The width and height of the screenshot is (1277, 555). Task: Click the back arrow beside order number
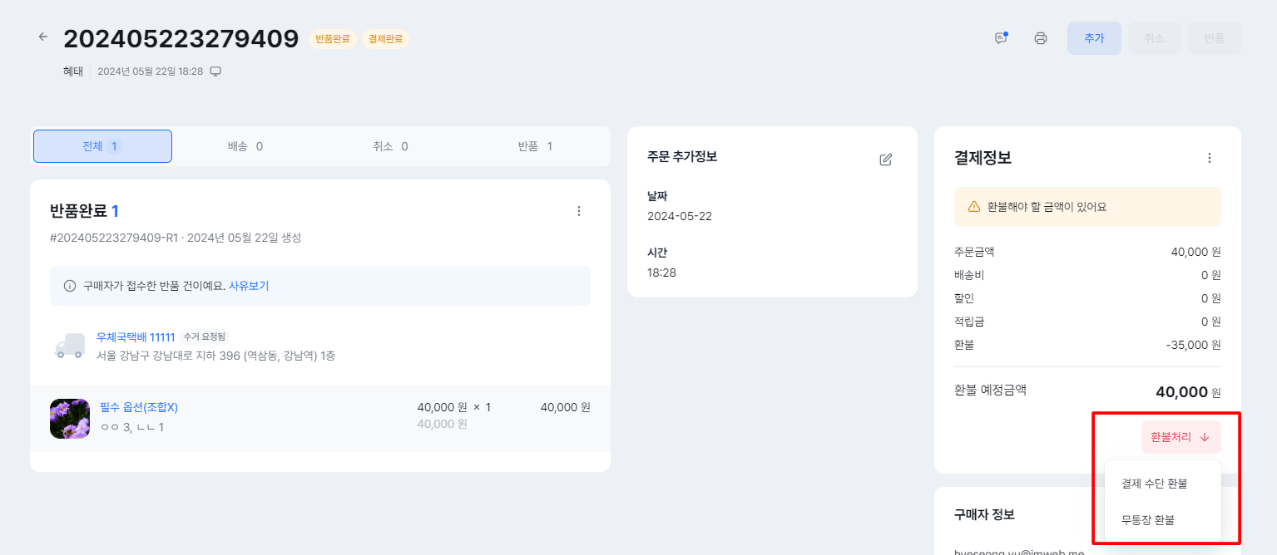[x=43, y=37]
